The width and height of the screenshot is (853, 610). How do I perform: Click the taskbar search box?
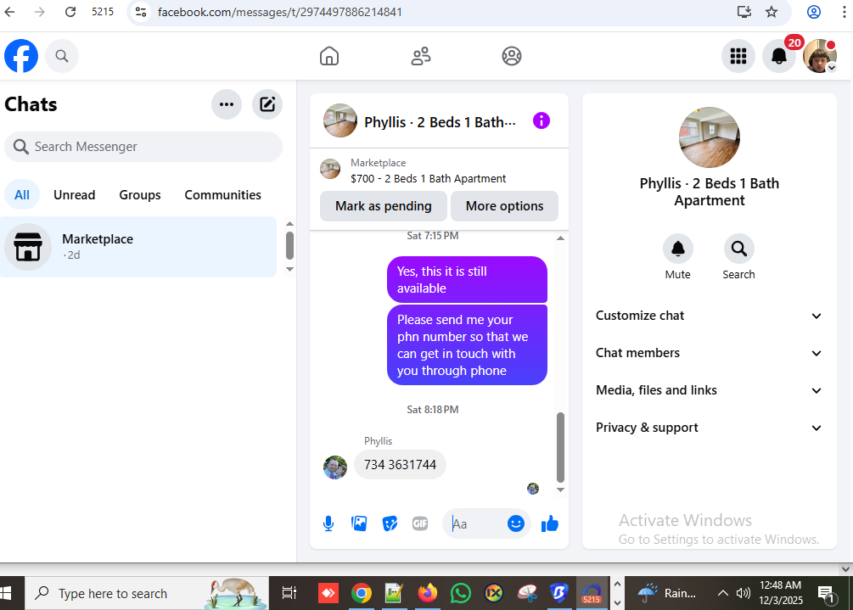[x=147, y=593]
